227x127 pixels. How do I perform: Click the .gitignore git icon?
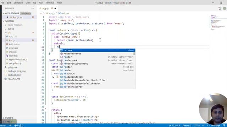click(x=6, y=67)
